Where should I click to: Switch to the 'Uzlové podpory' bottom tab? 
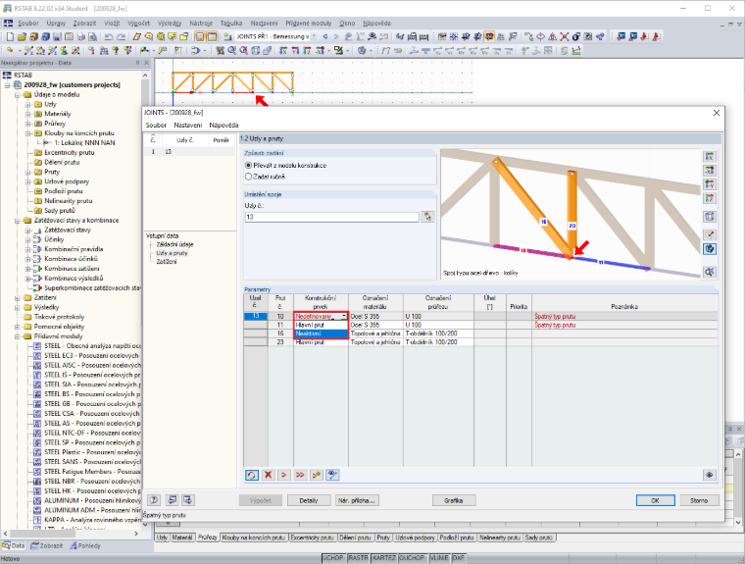click(x=416, y=538)
